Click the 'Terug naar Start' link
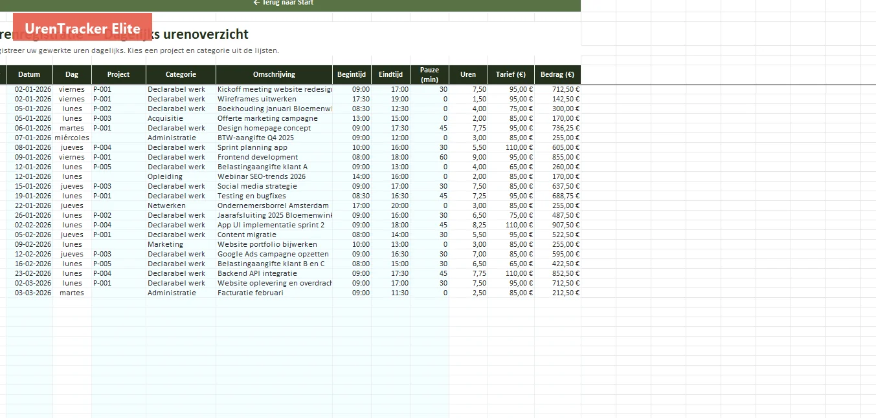This screenshot has height=418, width=876. (x=284, y=3)
